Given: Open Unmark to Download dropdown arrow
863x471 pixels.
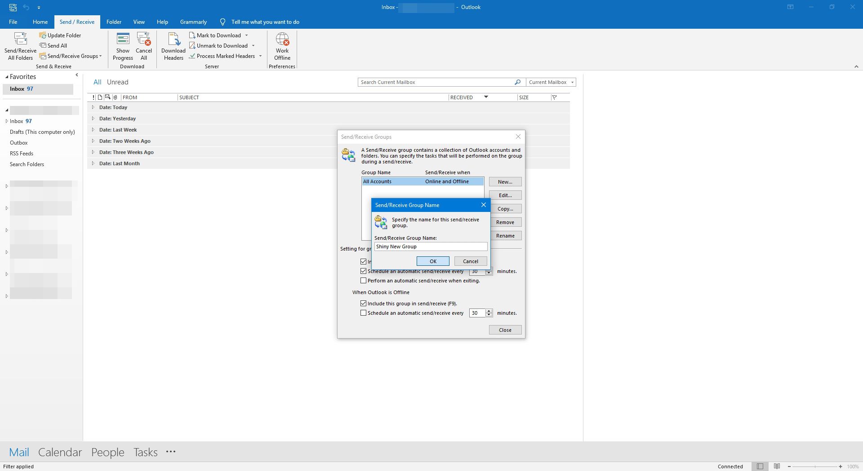Looking at the screenshot, I should click(253, 45).
